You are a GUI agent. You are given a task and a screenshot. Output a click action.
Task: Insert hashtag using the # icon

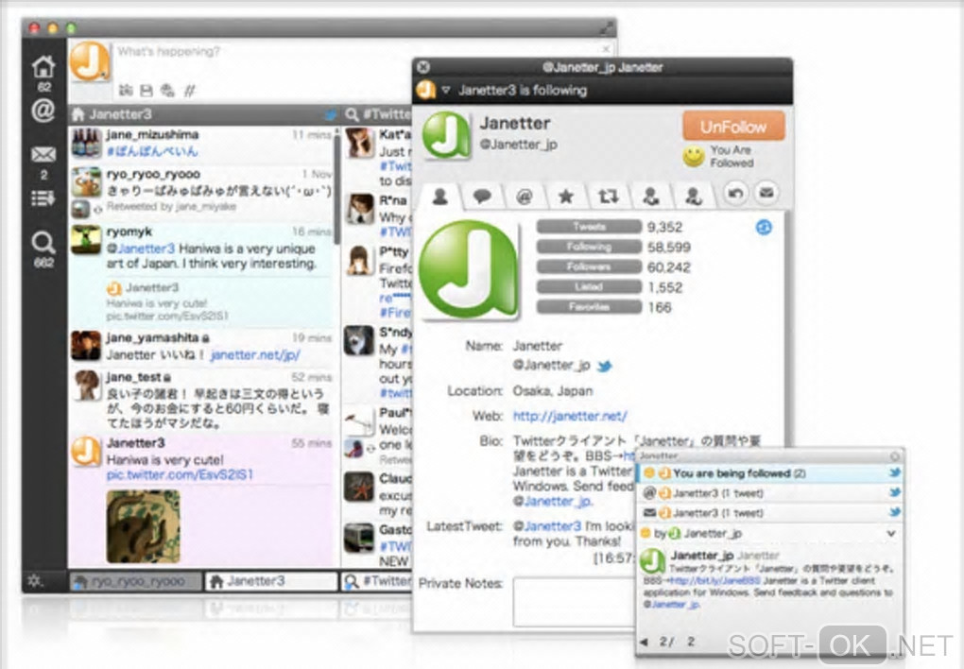[x=190, y=91]
